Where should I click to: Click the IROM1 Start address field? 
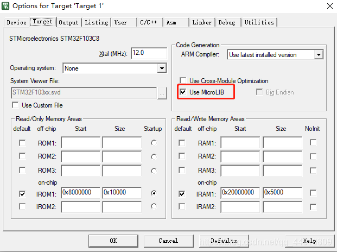pyautogui.click(x=81, y=193)
